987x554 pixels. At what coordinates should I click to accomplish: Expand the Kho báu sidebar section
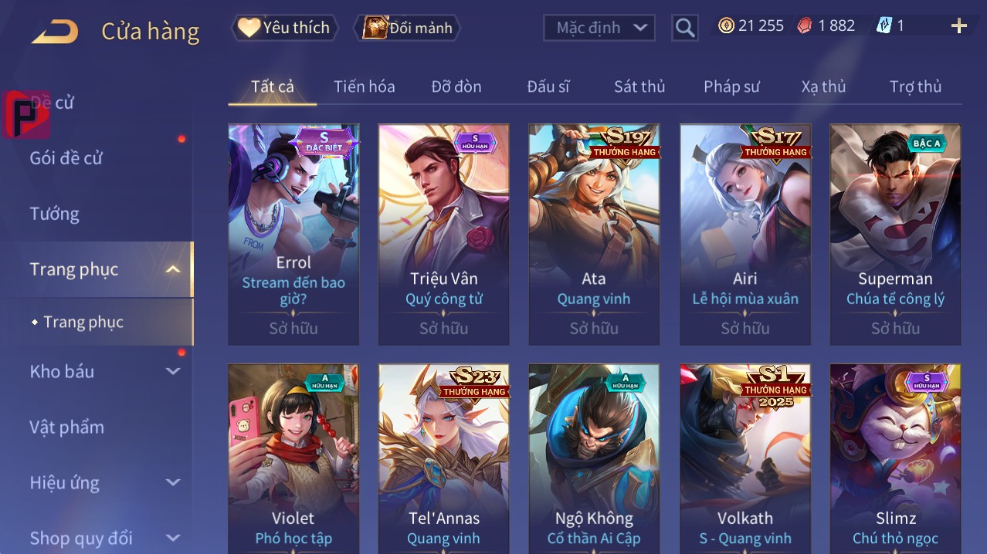coord(173,371)
